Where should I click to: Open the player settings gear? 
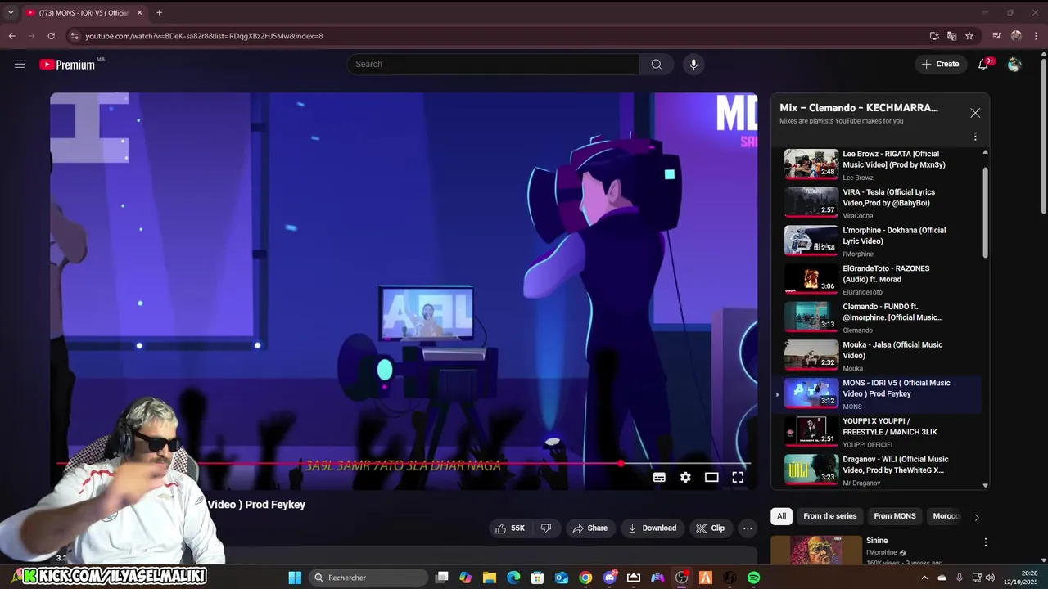[685, 478]
